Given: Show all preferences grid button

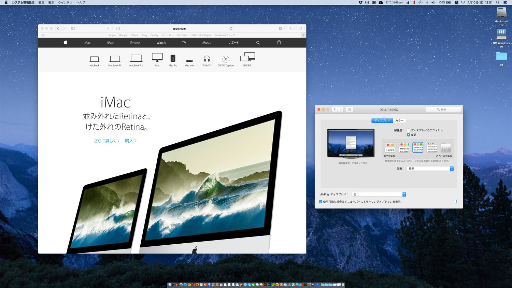Looking at the screenshot, I should pos(349,110).
